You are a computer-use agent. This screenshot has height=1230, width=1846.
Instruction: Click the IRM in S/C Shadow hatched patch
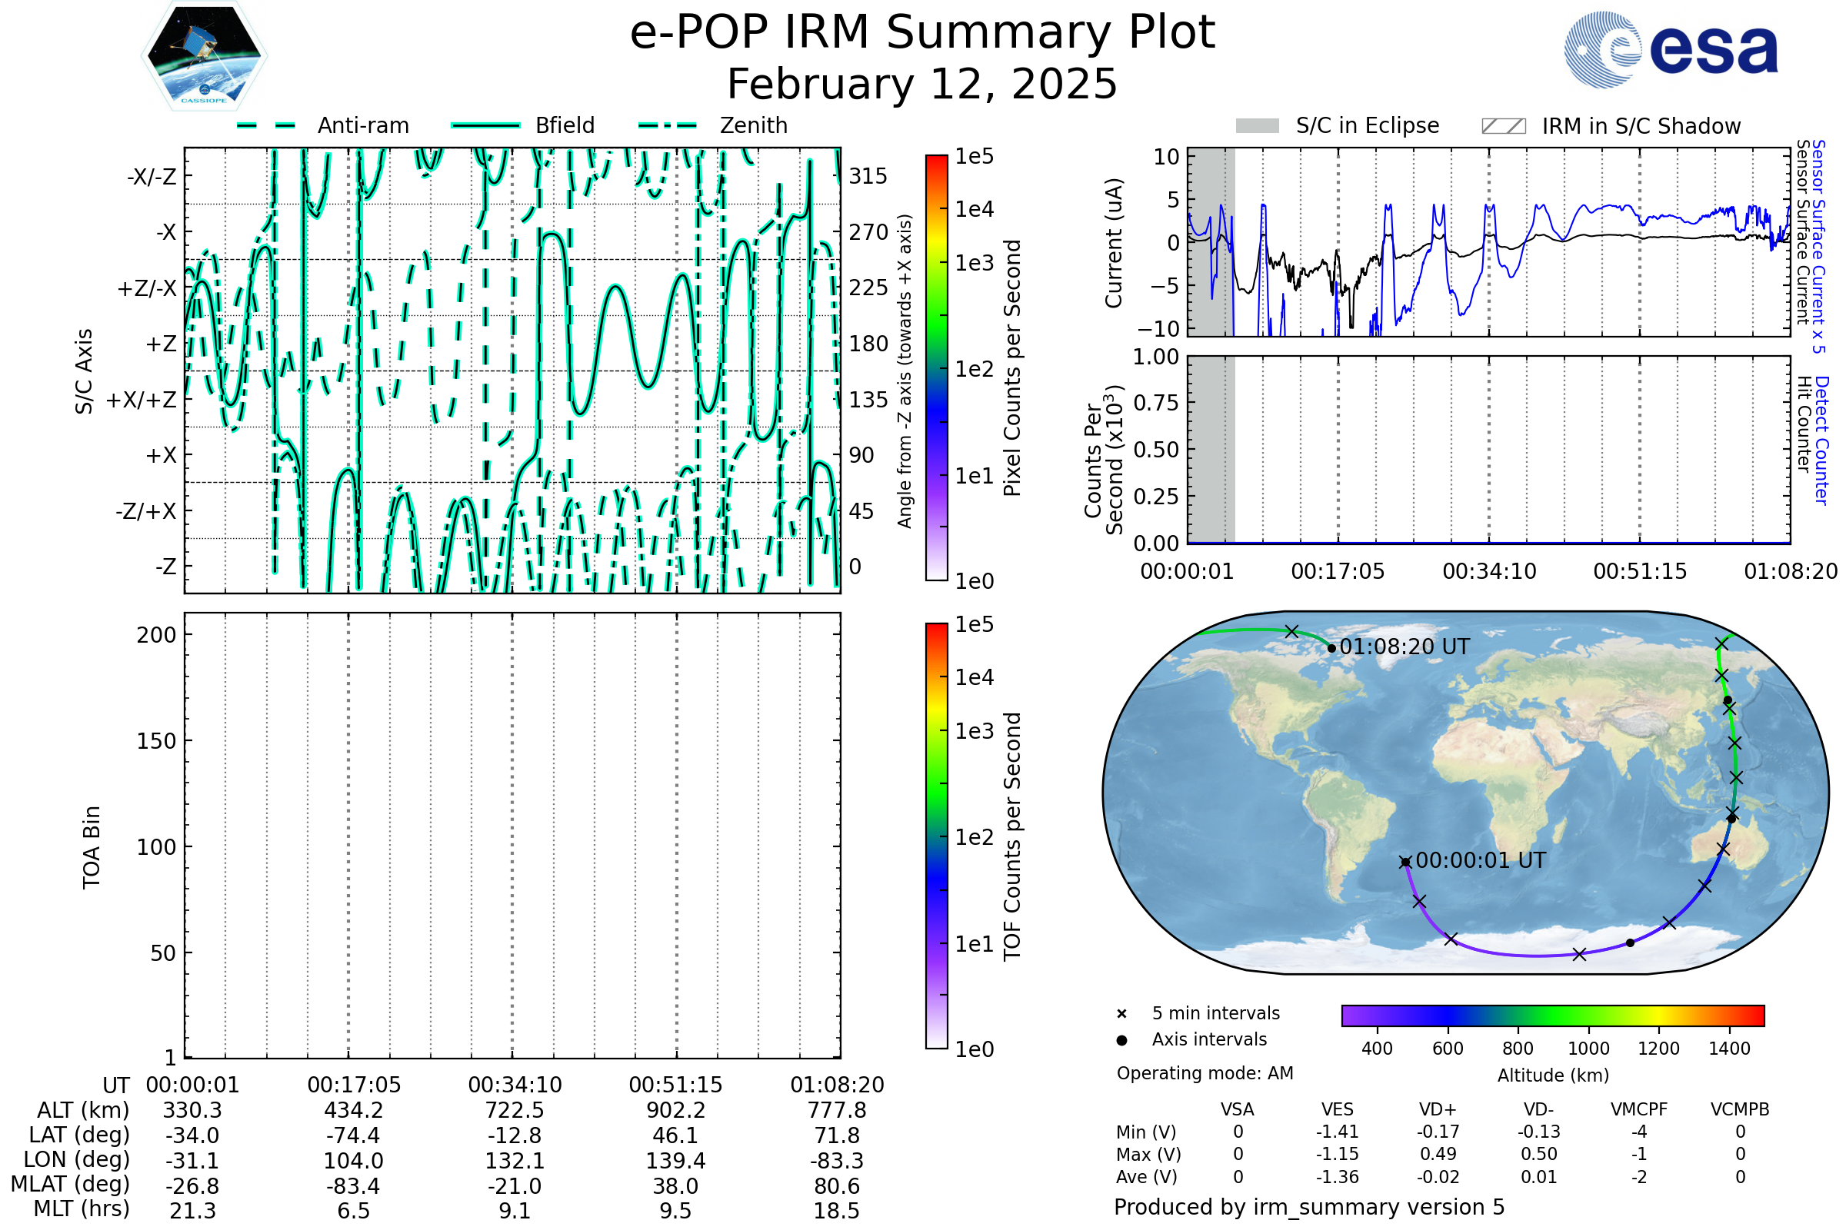click(x=1503, y=126)
